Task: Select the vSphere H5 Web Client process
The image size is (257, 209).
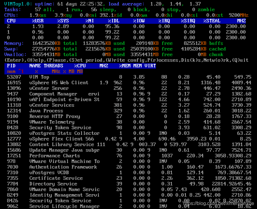Action: pyautogui.click(x=59, y=82)
